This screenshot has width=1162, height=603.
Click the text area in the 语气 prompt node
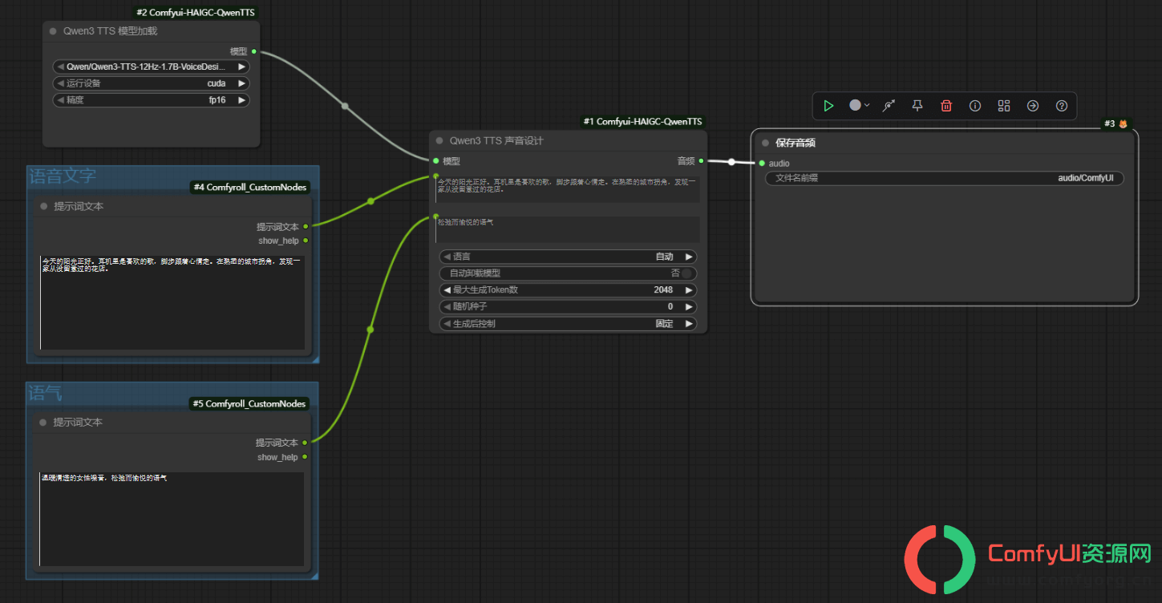(172, 519)
